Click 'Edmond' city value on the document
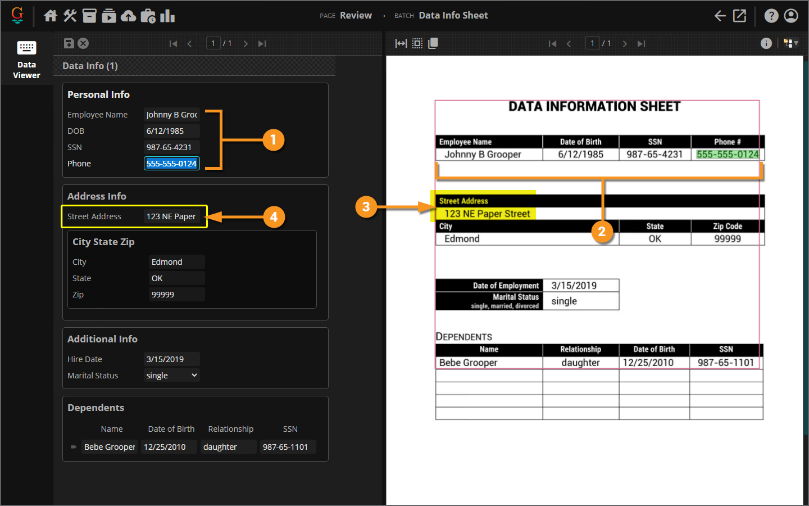This screenshot has width=809, height=506. [462, 238]
